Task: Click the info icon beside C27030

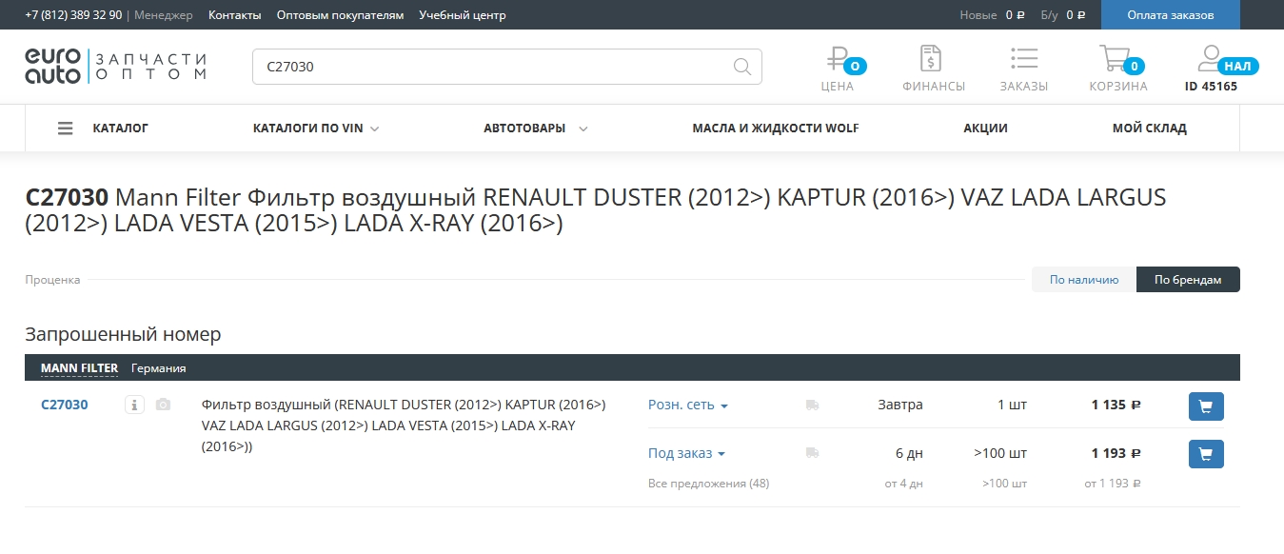Action: pos(134,406)
